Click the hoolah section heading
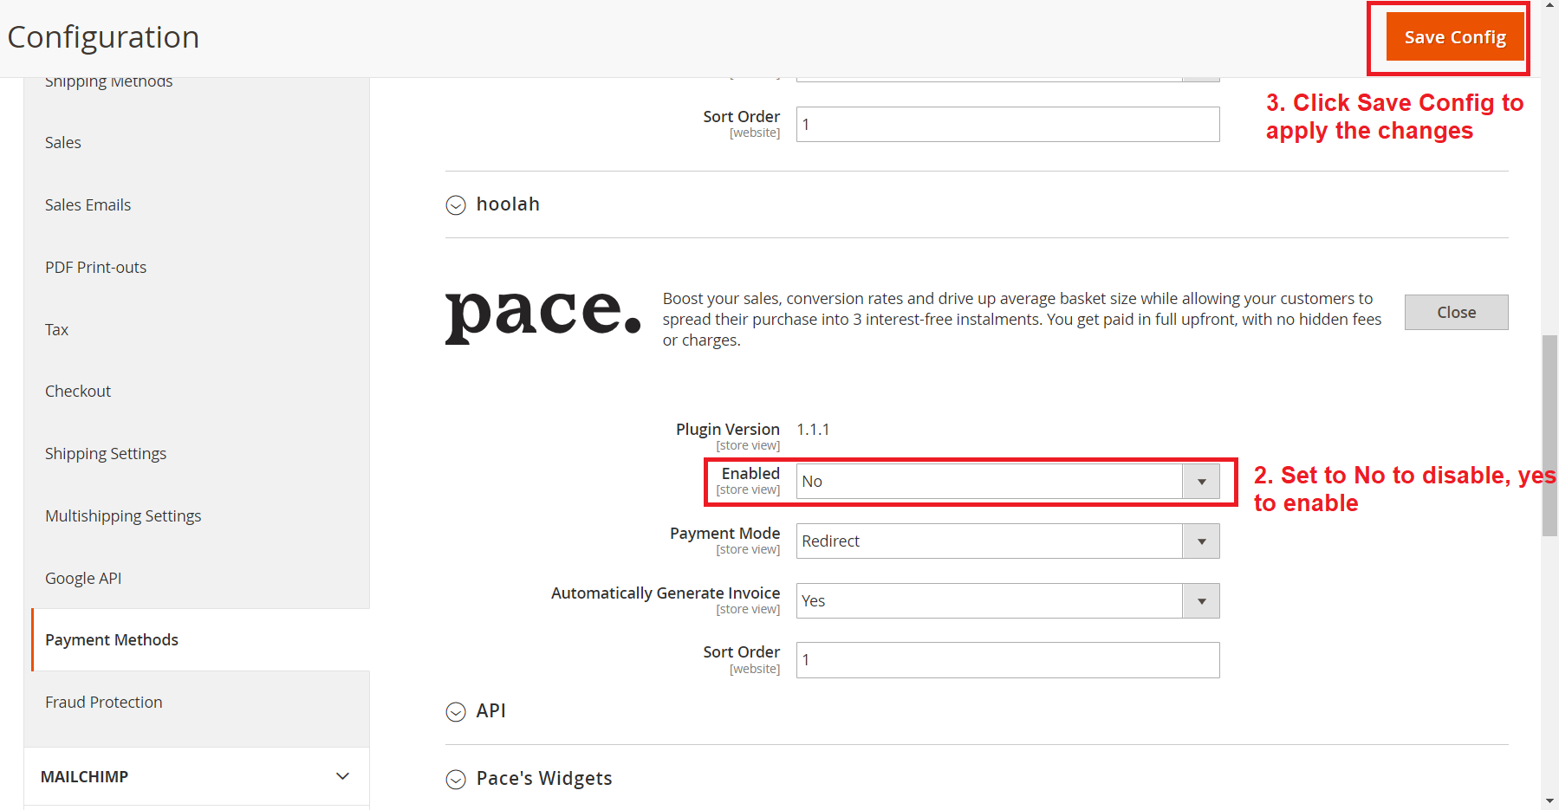Image resolution: width=1559 pixels, height=810 pixels. click(508, 204)
